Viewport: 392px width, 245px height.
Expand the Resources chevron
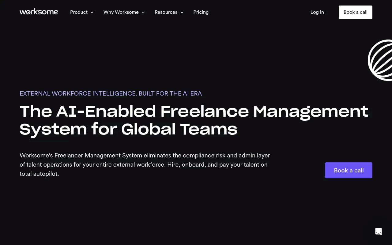pyautogui.click(x=182, y=12)
